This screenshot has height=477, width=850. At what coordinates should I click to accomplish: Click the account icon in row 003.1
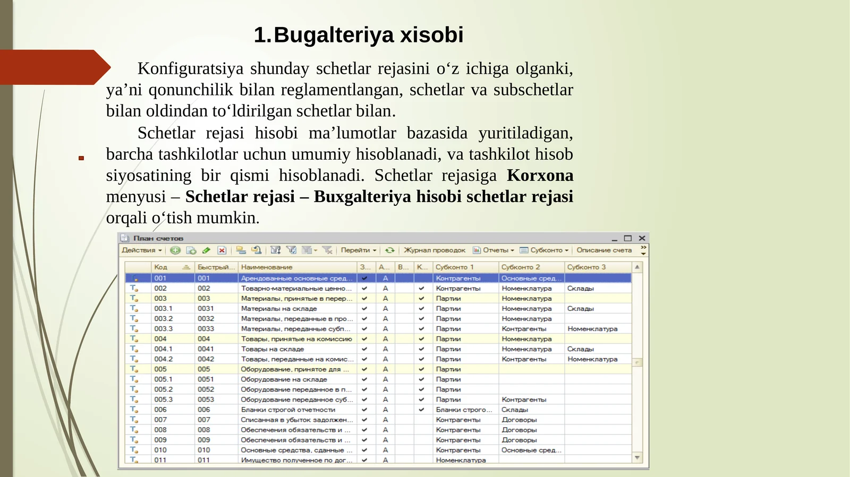click(134, 308)
